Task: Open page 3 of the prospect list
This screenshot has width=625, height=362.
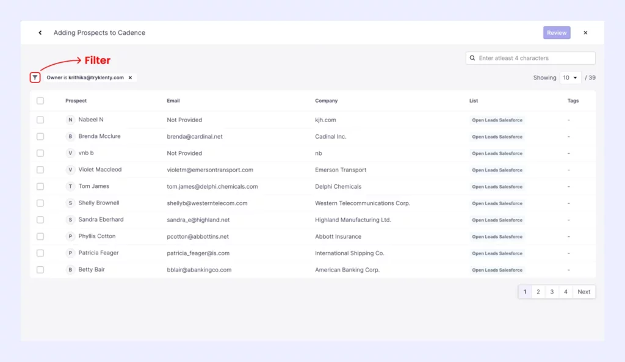Action: 552,291
